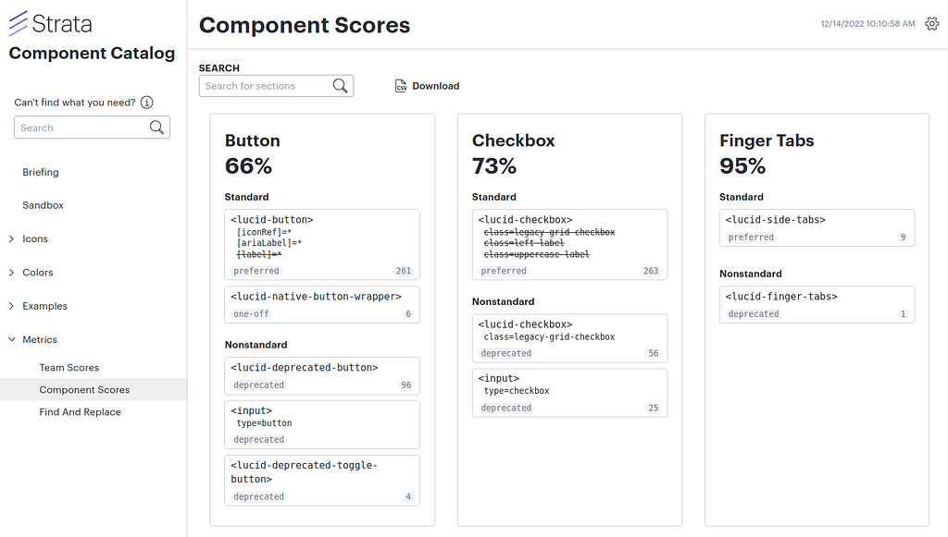This screenshot has height=537, width=948.
Task: Open the Sandbox page
Action: (x=43, y=205)
